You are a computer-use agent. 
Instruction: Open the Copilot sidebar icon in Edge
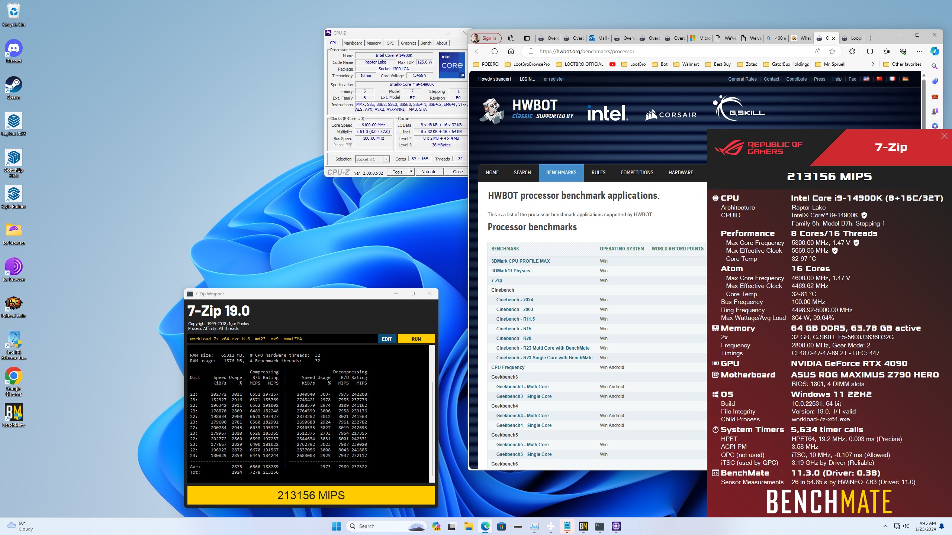click(935, 51)
